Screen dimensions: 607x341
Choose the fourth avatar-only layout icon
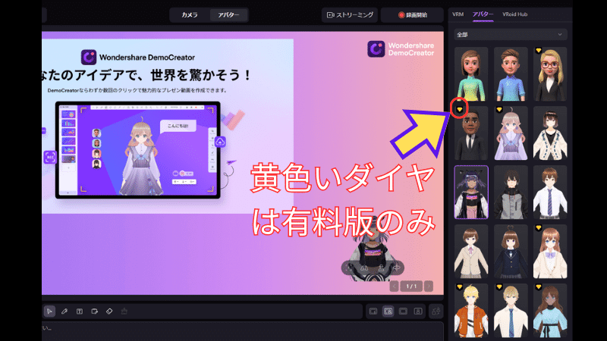tap(418, 311)
